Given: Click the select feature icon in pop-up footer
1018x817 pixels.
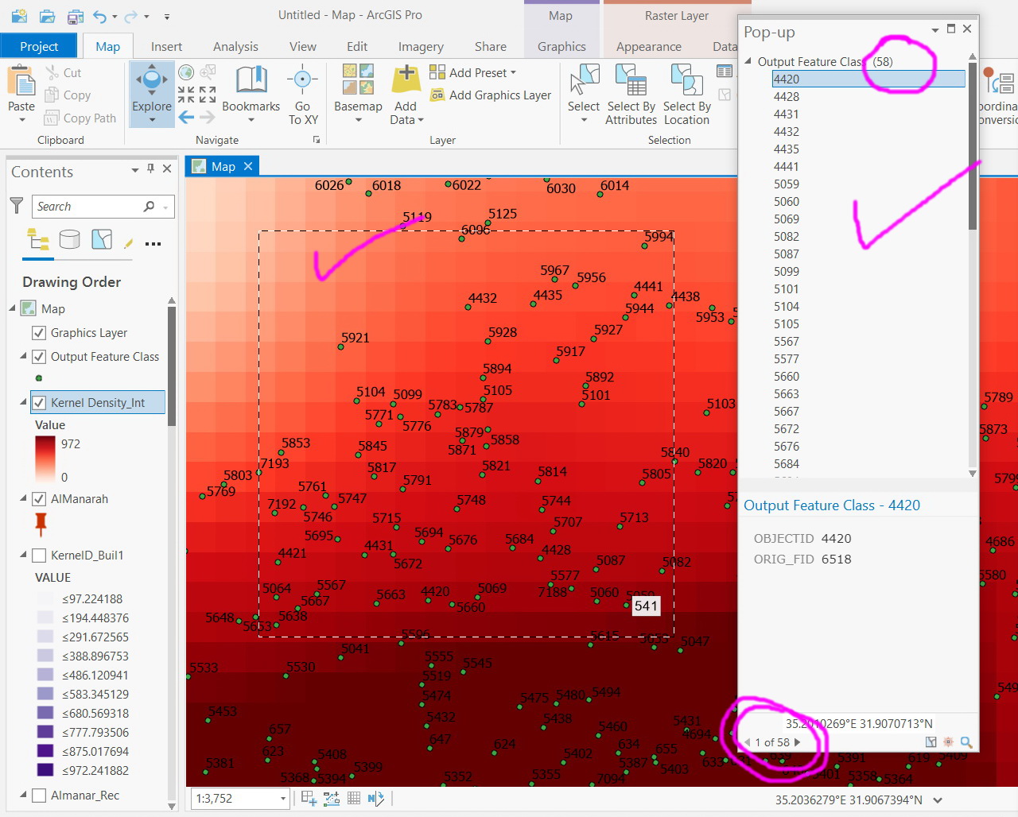Looking at the screenshot, I should 931,741.
